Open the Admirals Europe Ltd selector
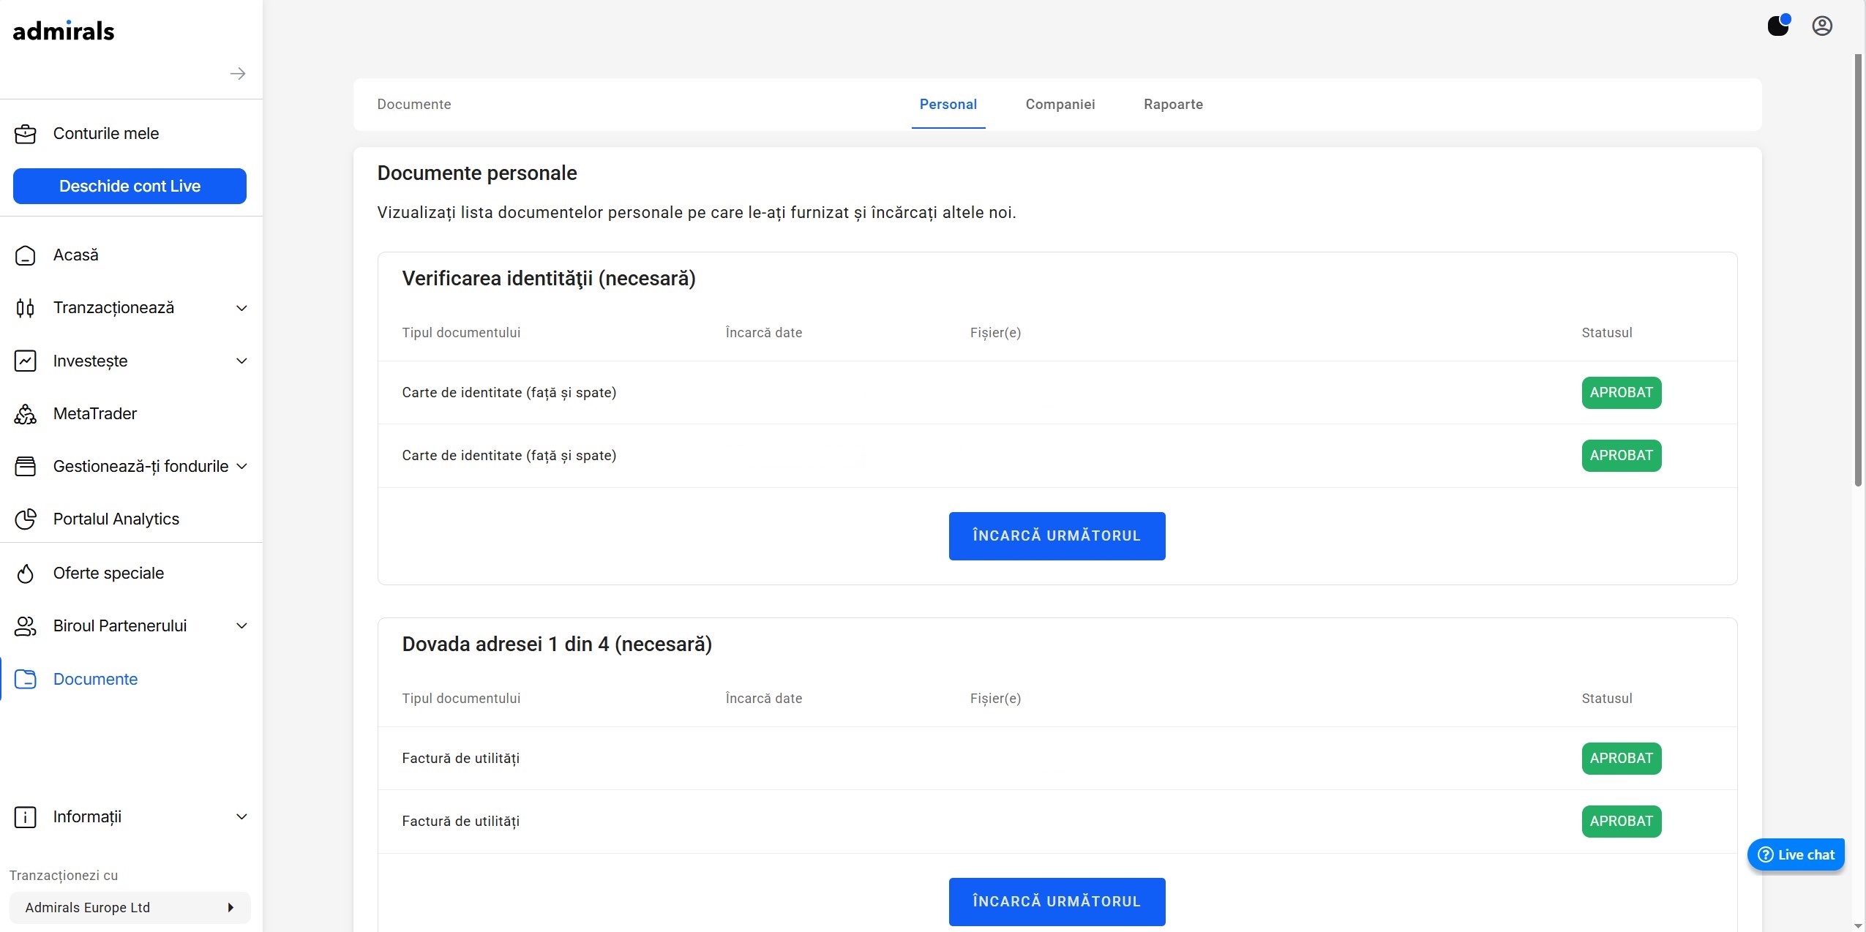This screenshot has height=932, width=1866. pyautogui.click(x=130, y=907)
